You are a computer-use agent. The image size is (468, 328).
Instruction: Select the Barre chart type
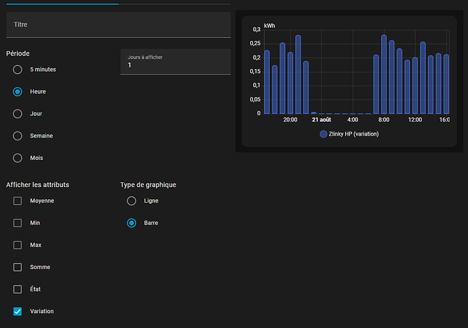(132, 223)
